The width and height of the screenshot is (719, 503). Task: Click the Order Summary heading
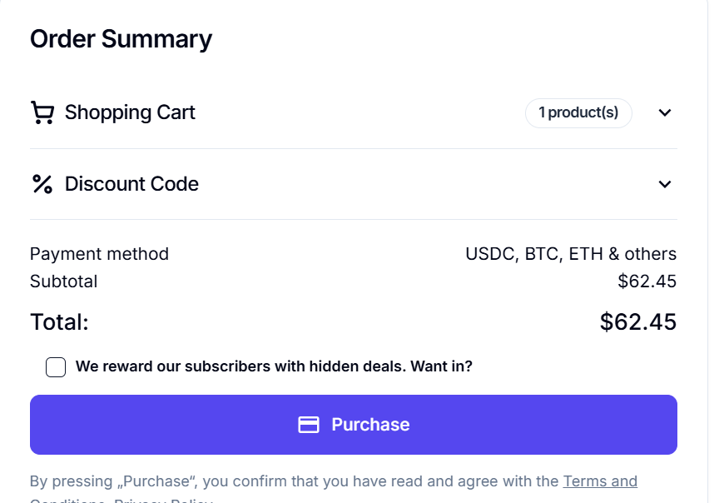(x=121, y=39)
